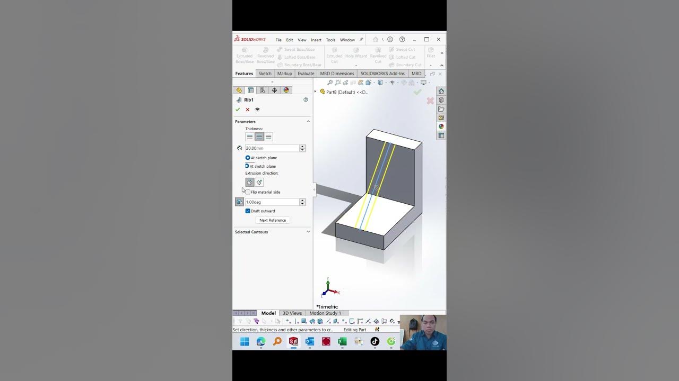This screenshot has width=679, height=381.
Task: Select the second At sketch plane radio
Action: tap(247, 166)
